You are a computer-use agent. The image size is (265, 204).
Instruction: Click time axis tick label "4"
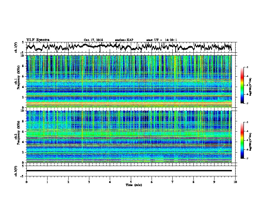pyautogui.click(x=110, y=182)
